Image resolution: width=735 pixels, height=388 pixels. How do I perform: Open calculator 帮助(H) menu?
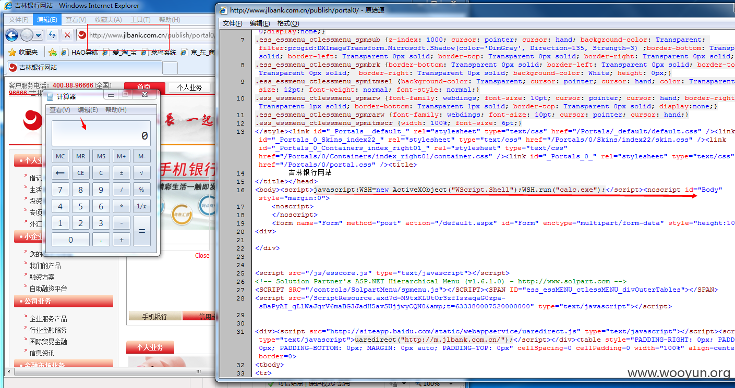tap(116, 109)
